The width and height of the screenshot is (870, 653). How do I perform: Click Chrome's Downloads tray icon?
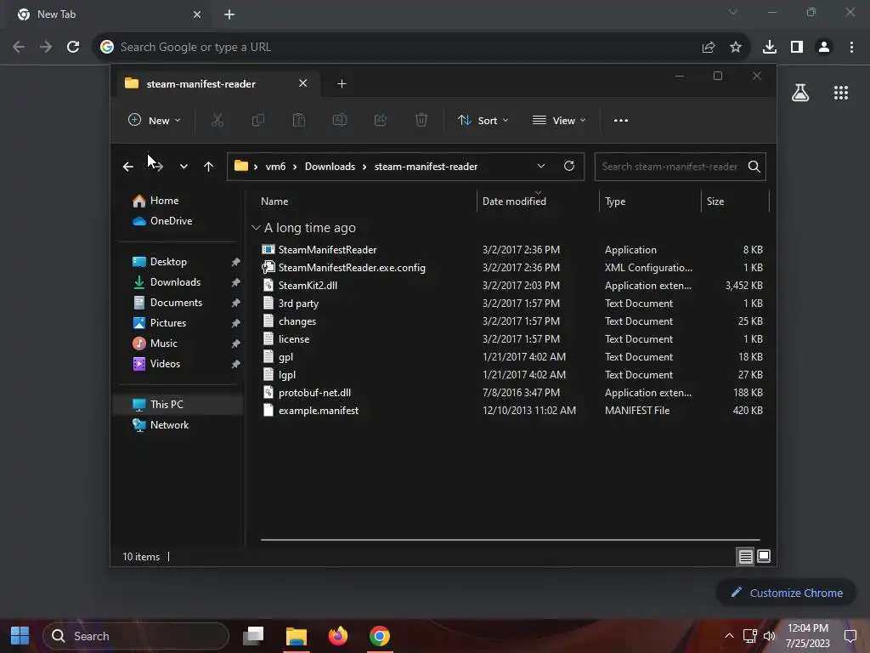pos(770,47)
